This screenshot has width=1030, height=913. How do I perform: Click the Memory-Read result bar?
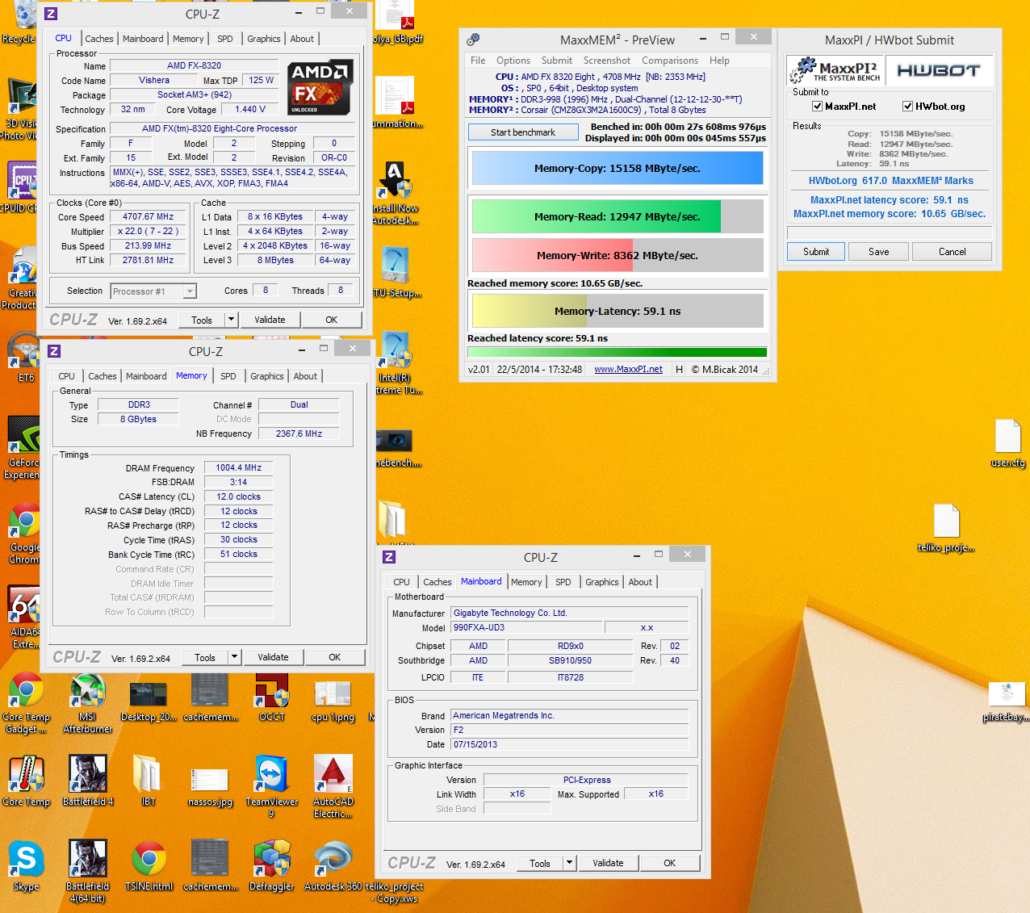pos(617,216)
